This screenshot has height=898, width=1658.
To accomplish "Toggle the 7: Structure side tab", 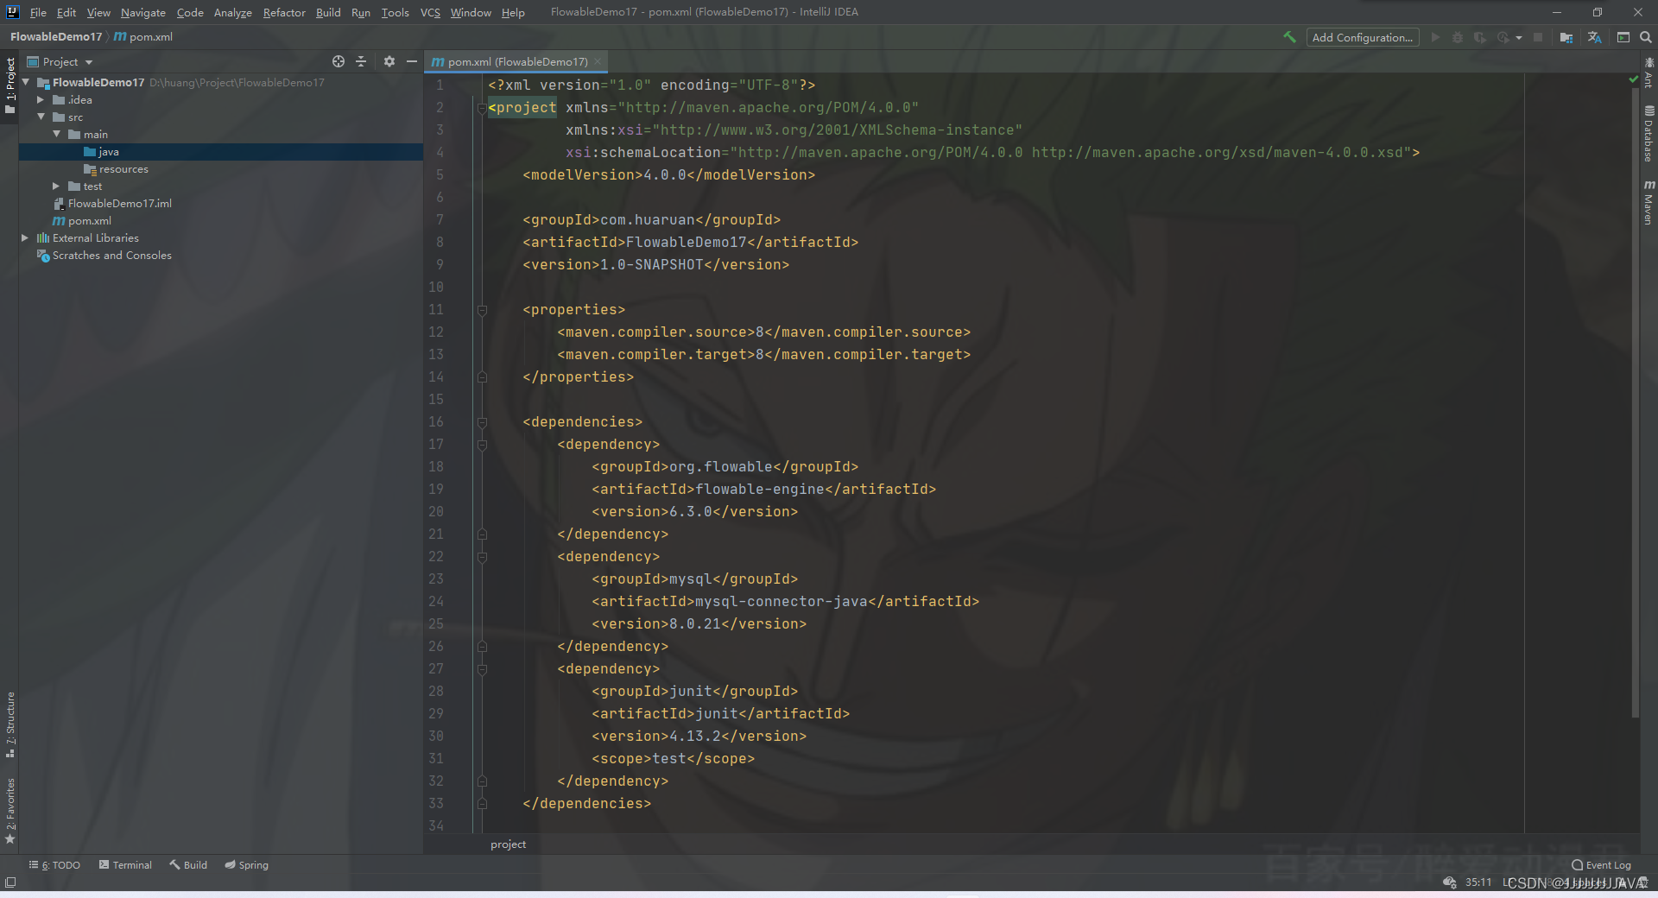I will tap(9, 725).
